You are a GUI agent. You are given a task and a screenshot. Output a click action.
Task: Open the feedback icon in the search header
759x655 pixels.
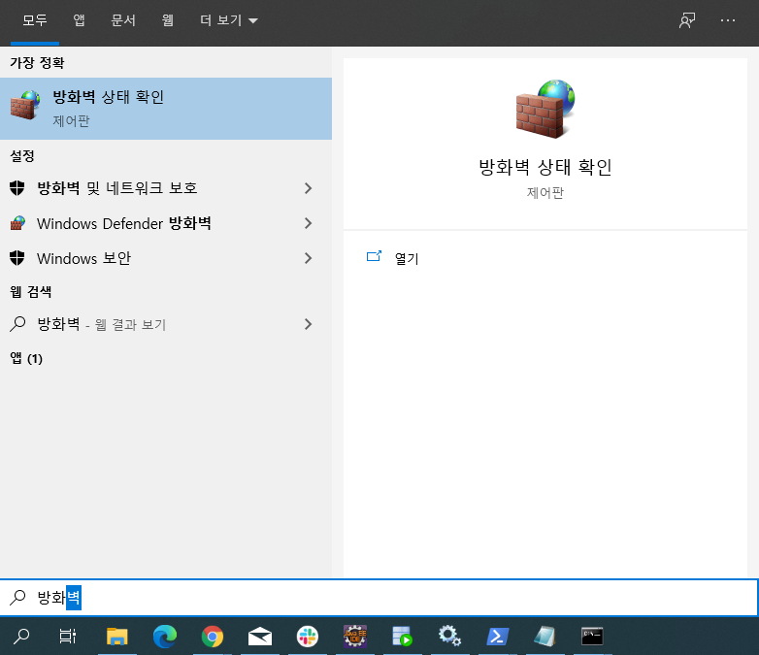coord(687,20)
